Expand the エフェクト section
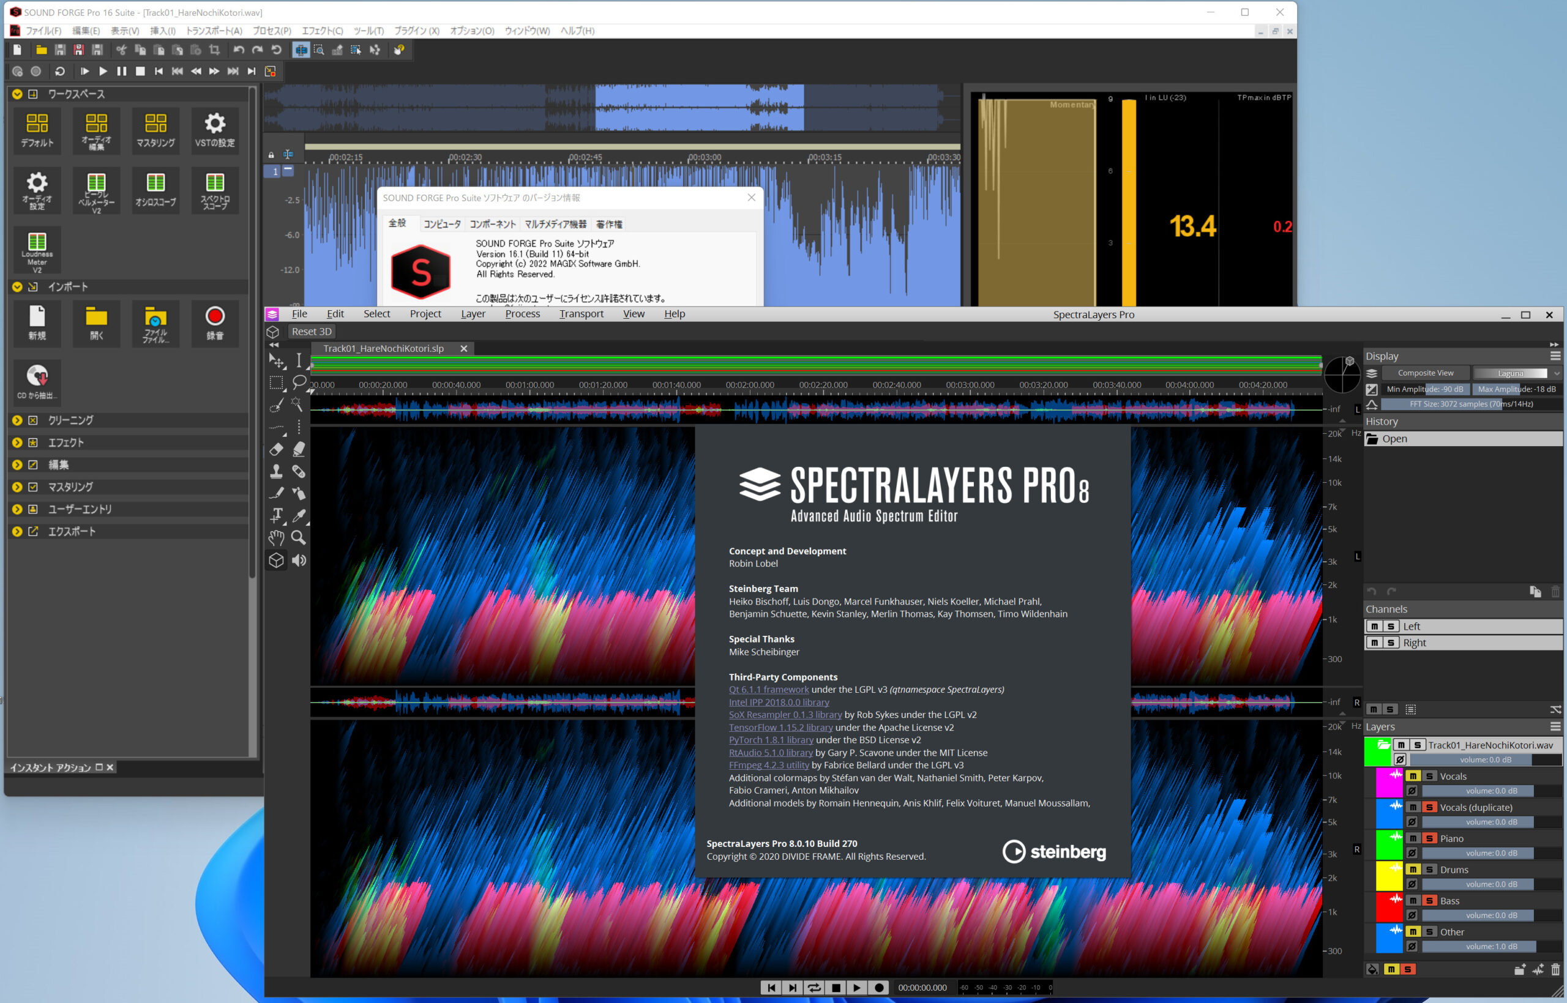The image size is (1567, 1003). [x=17, y=442]
